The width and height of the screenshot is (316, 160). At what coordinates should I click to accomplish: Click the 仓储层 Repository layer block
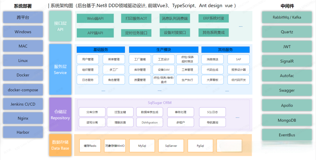(x=60, y=115)
